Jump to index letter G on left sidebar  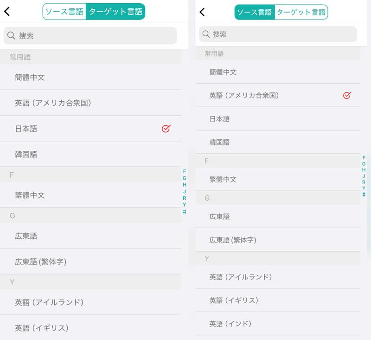point(185,178)
